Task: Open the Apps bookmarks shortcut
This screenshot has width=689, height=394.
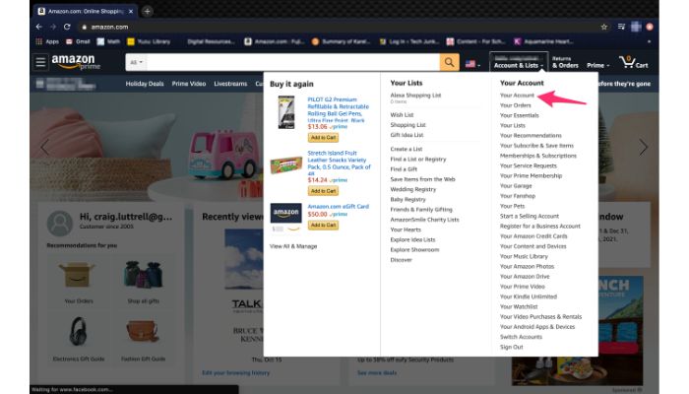Action: (47, 41)
